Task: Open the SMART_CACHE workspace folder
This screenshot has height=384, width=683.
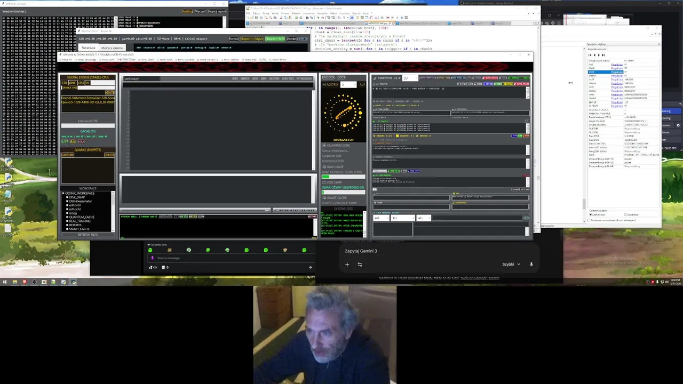Action: [79, 229]
